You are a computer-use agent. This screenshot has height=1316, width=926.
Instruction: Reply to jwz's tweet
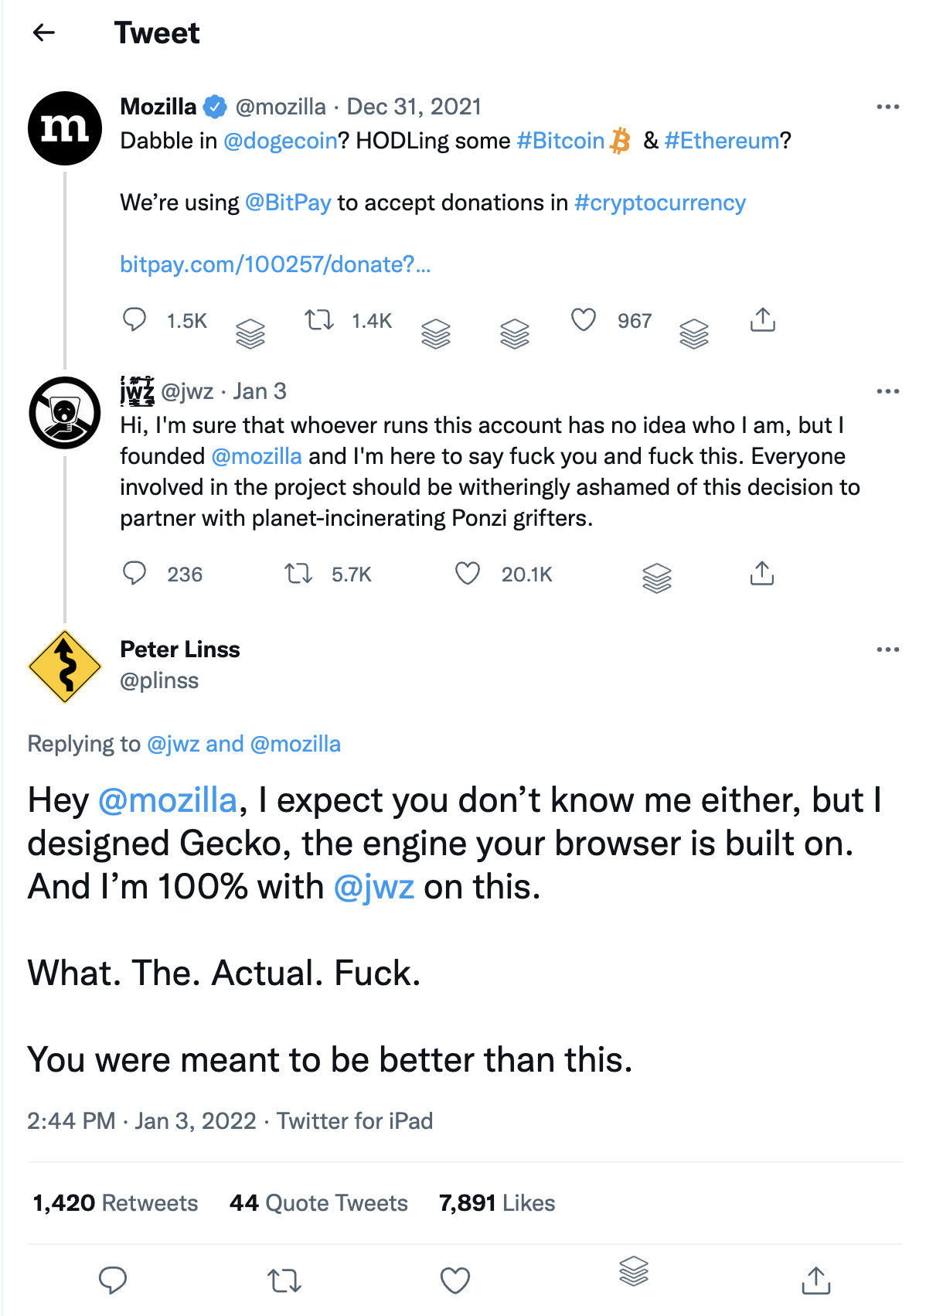(134, 574)
